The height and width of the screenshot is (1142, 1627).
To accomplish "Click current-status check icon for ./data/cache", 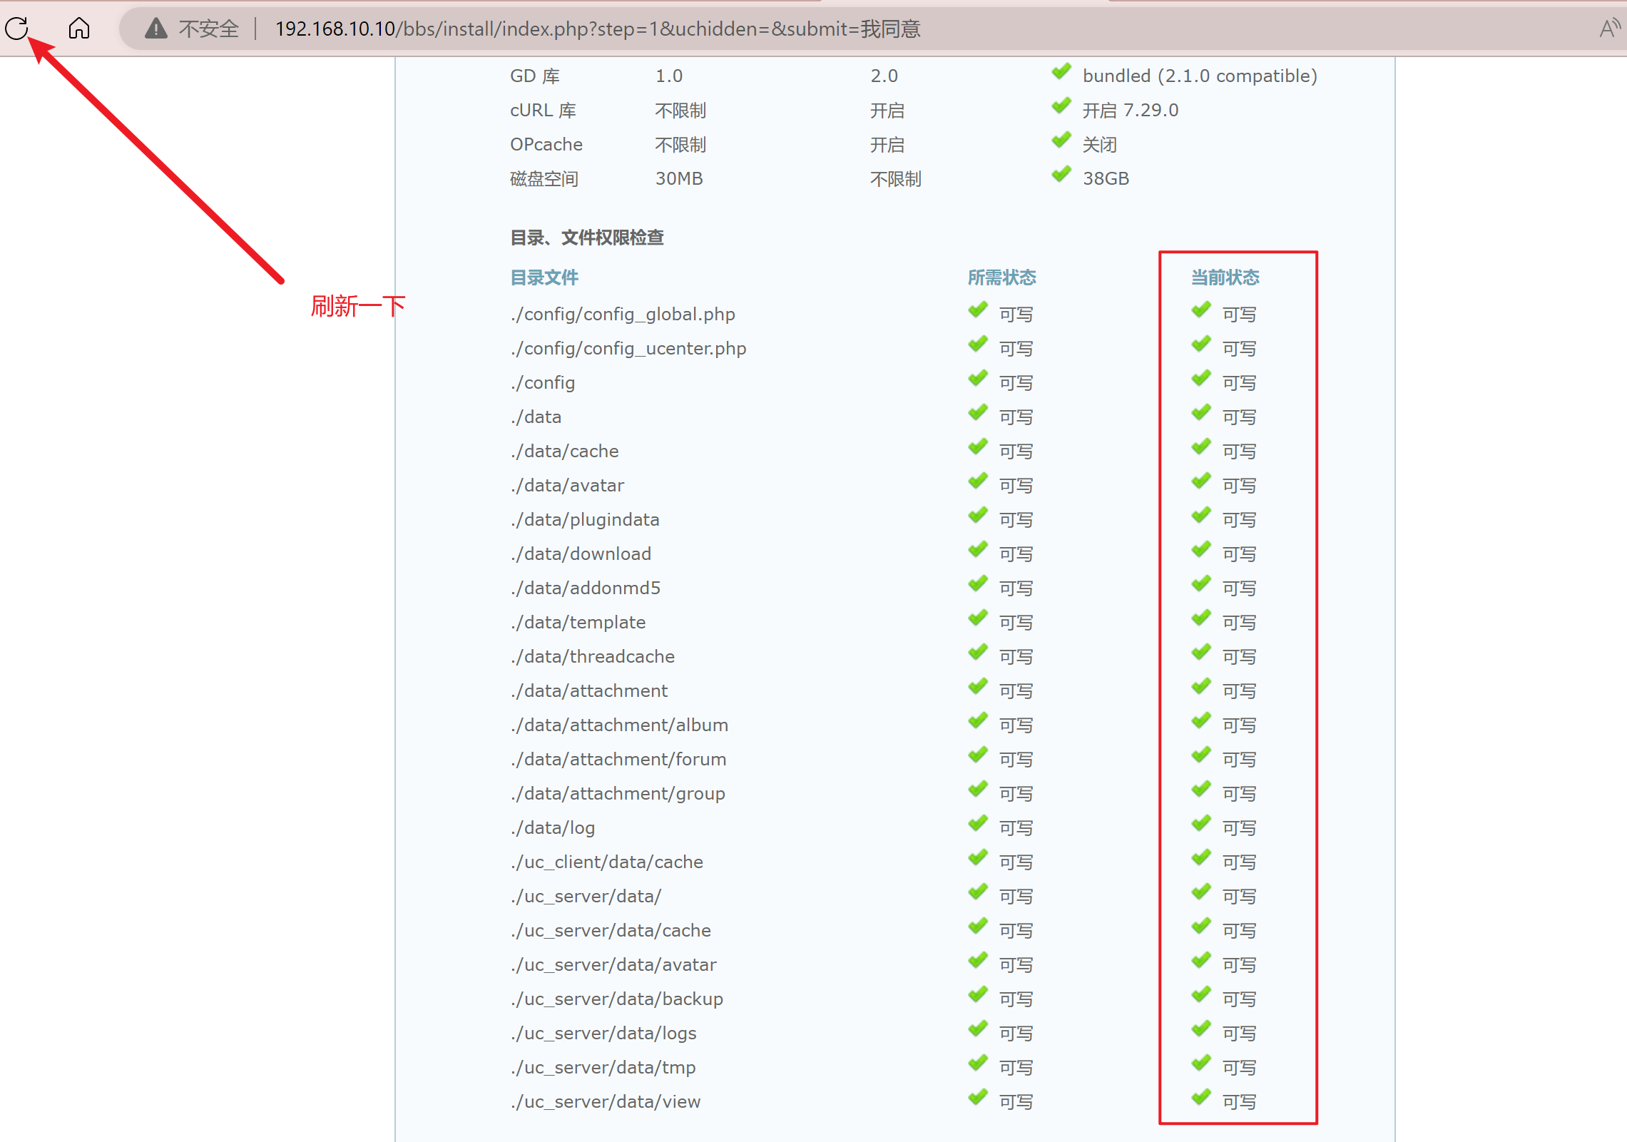I will (x=1201, y=447).
